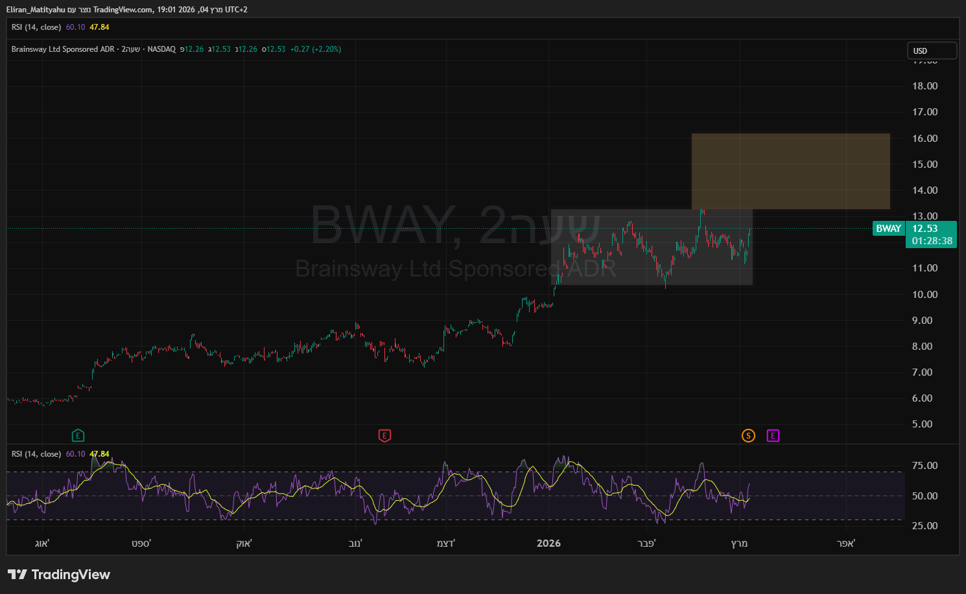
Task: Click the current price label 12.53 on the axis
Action: click(x=925, y=228)
